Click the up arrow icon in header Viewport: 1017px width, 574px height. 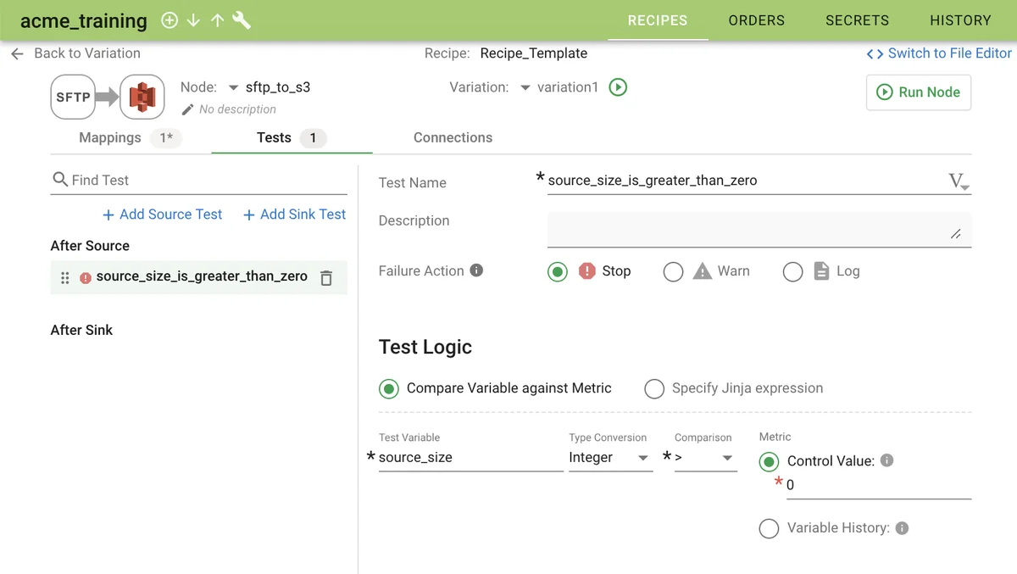click(x=217, y=20)
